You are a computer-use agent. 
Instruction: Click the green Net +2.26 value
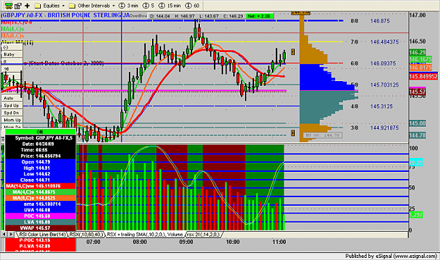point(259,16)
